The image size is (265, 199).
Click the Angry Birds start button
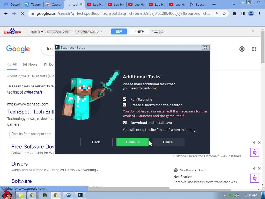[7, 194]
